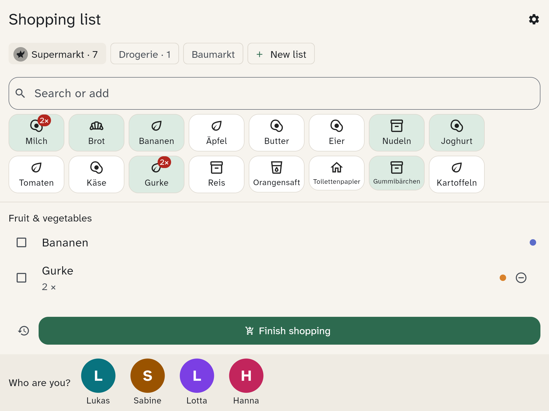Add Eier from the tiles

pyautogui.click(x=337, y=133)
